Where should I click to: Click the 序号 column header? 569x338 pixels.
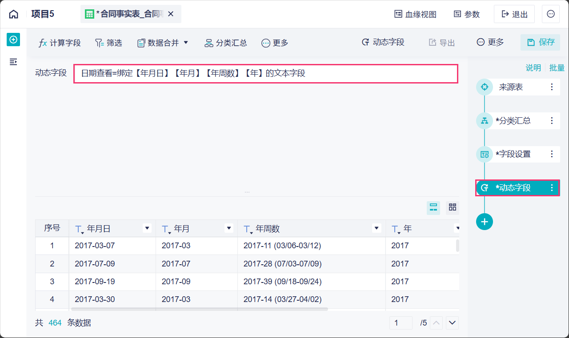(x=52, y=228)
